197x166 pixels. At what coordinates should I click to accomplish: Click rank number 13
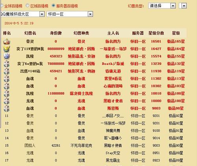coord(7,131)
